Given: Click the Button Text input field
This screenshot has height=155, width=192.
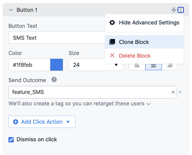Looking at the screenshot, I should click(x=57, y=38).
